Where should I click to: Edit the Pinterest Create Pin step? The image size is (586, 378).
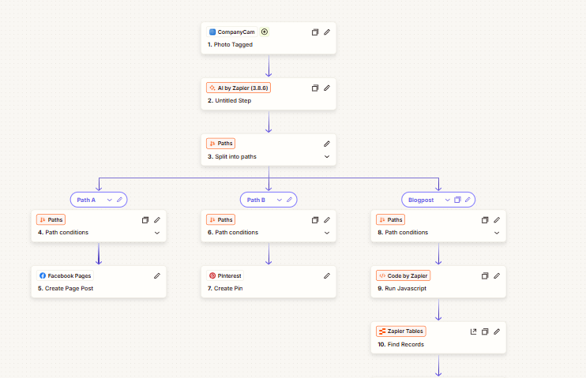click(327, 276)
